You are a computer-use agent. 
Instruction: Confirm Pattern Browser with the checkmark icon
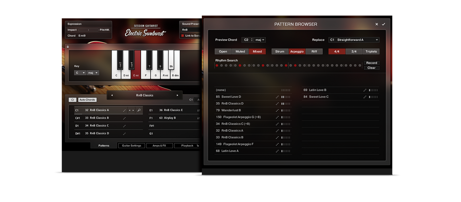tap(383, 24)
